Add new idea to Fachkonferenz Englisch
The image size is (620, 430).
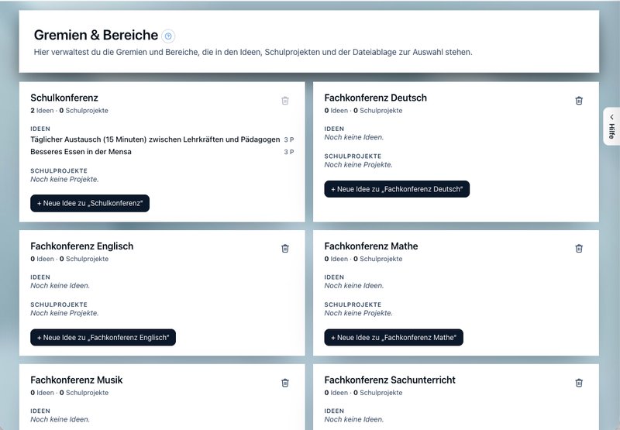point(103,337)
